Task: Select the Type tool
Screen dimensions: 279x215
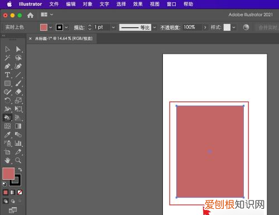Action: (x=7, y=75)
